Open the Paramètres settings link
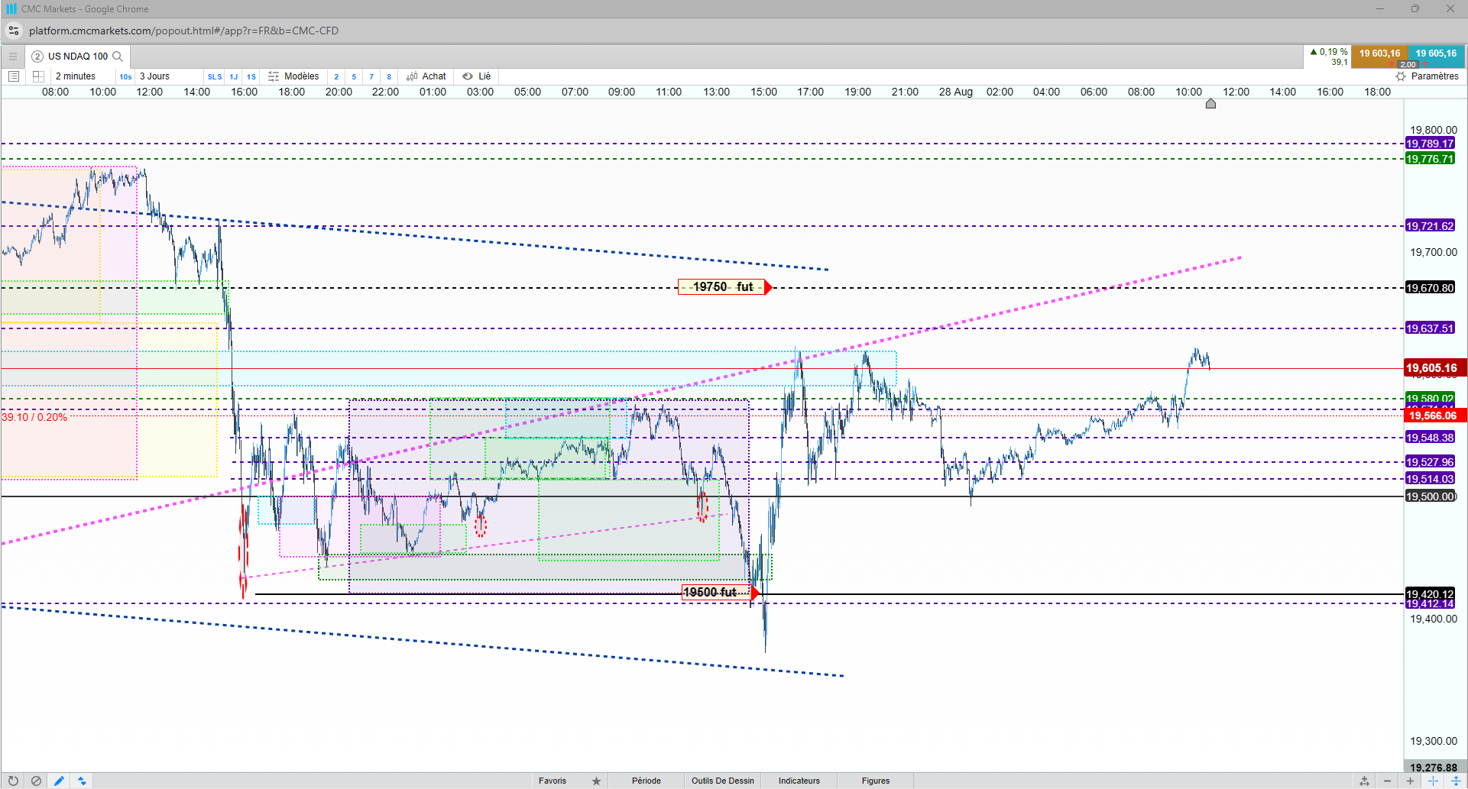 (1427, 76)
